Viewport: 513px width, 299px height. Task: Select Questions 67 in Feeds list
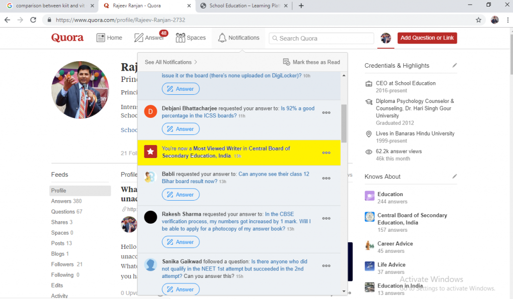[67, 212]
